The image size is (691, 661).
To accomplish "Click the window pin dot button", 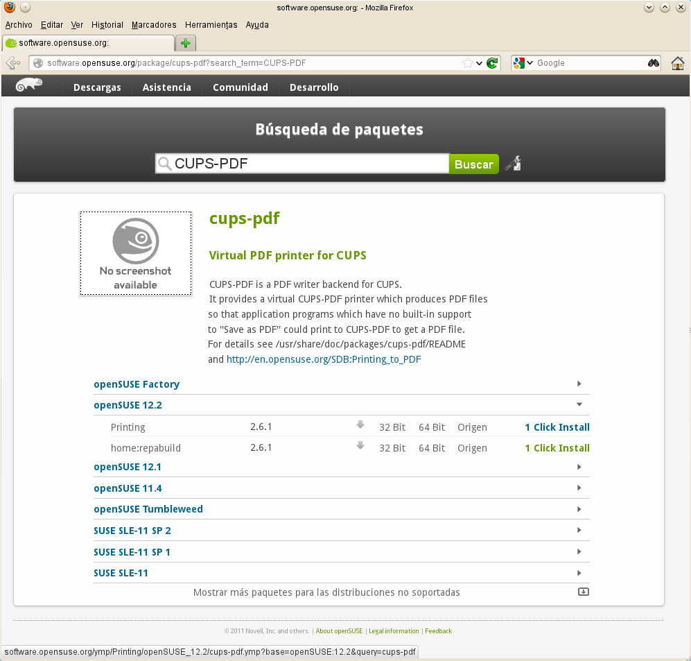I will [x=26, y=8].
